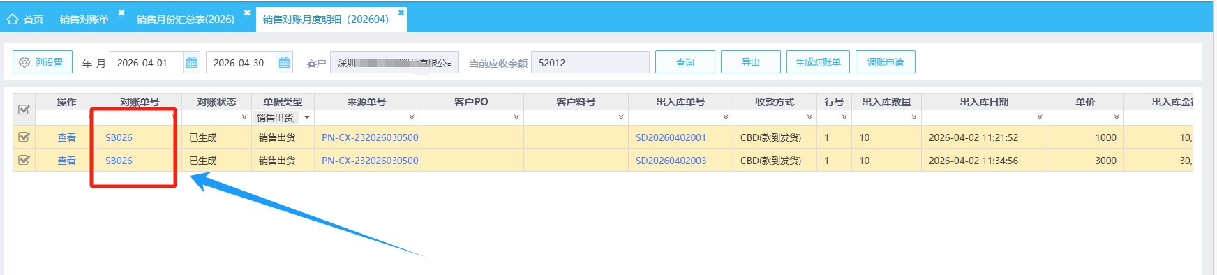1217x275 pixels.
Task: Open SB026 link in the SD20260402001 row
Action: pos(119,137)
